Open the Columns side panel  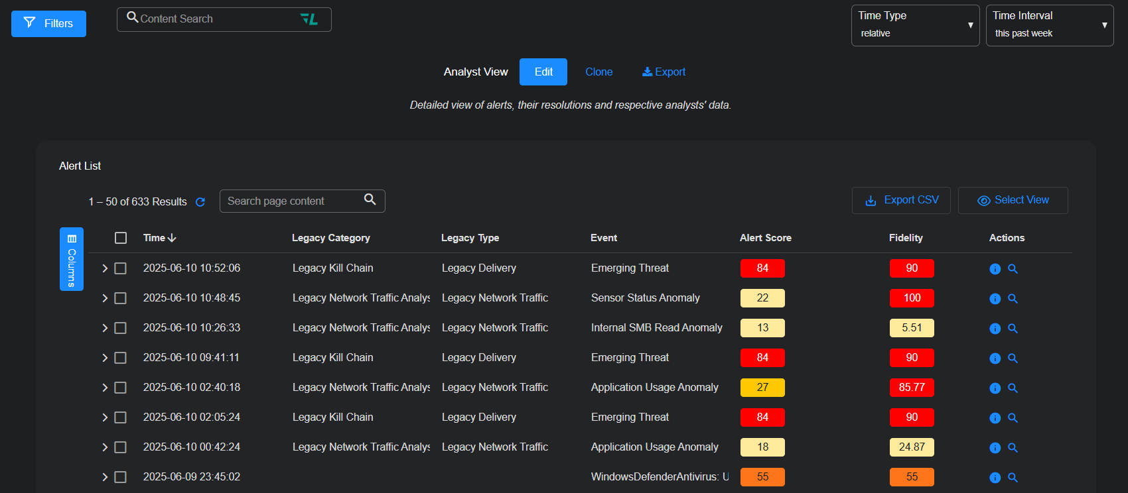[x=72, y=259]
